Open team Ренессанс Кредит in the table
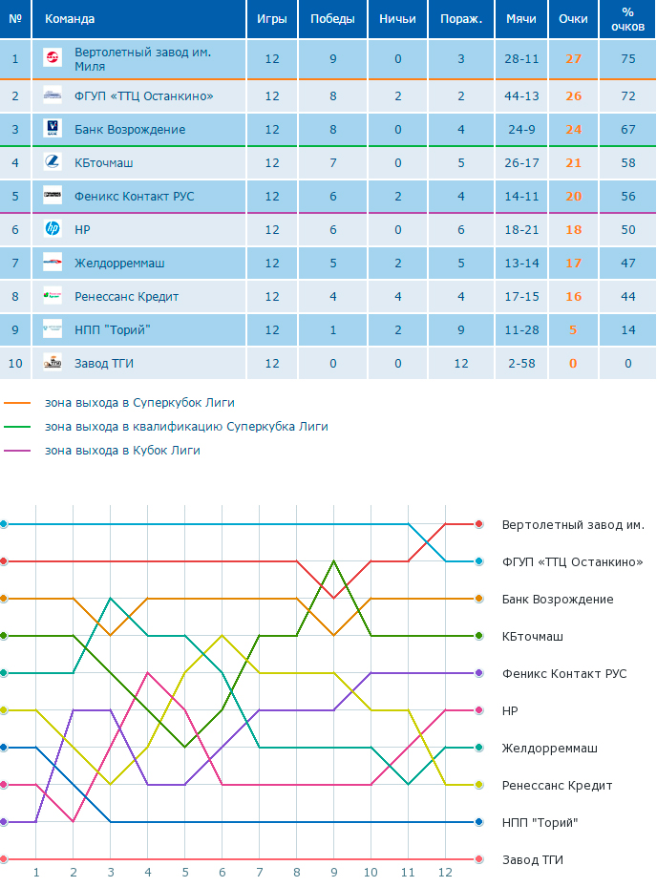 click(126, 296)
